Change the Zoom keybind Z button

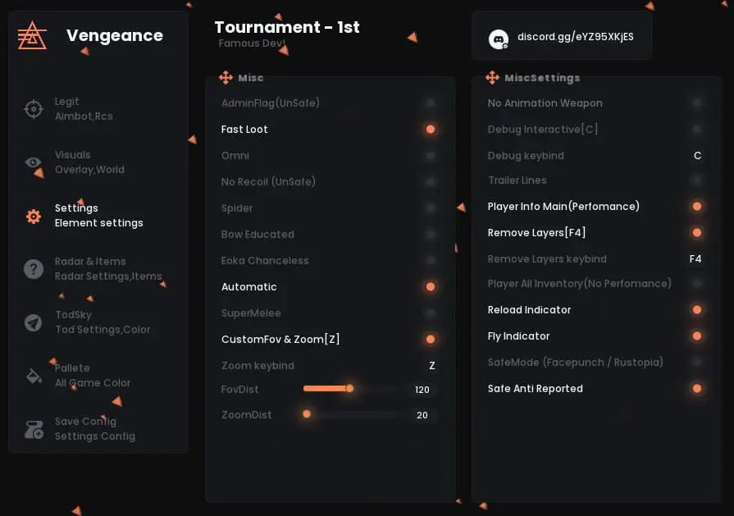[x=432, y=366]
